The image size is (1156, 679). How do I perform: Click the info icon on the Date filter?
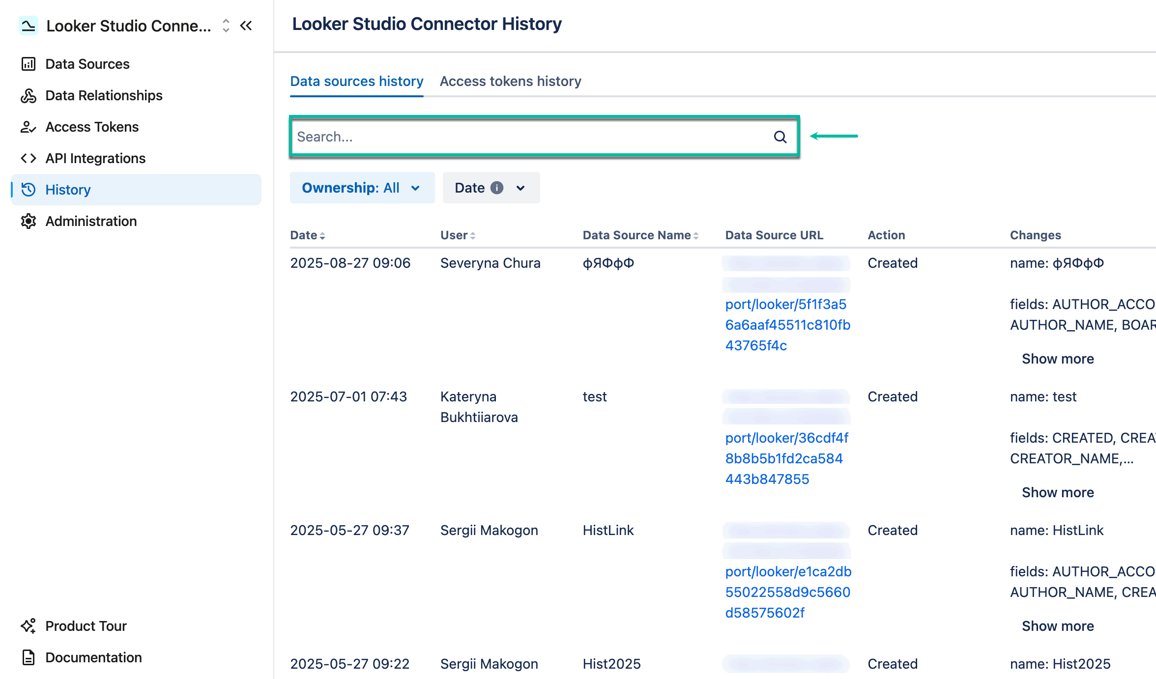coord(497,188)
